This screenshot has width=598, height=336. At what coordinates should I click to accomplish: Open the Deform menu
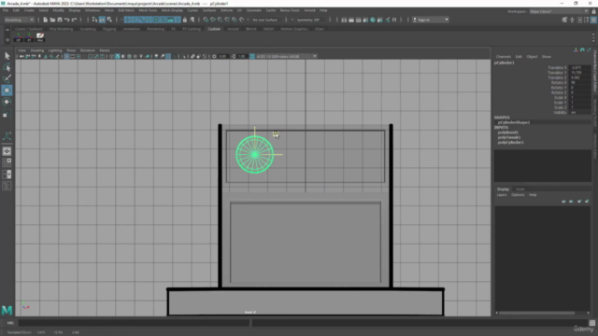226,10
